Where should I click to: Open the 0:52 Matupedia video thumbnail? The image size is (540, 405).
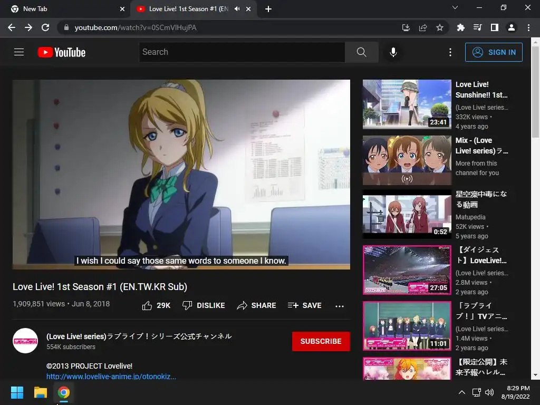coord(407,214)
